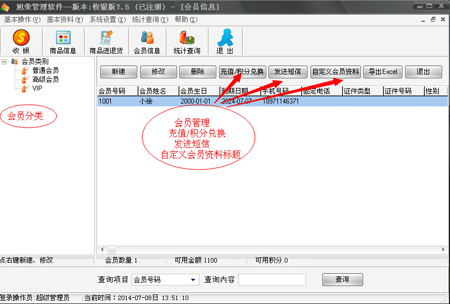Sort by 会员生日 column header
This screenshot has width=450, height=304.
(x=200, y=91)
